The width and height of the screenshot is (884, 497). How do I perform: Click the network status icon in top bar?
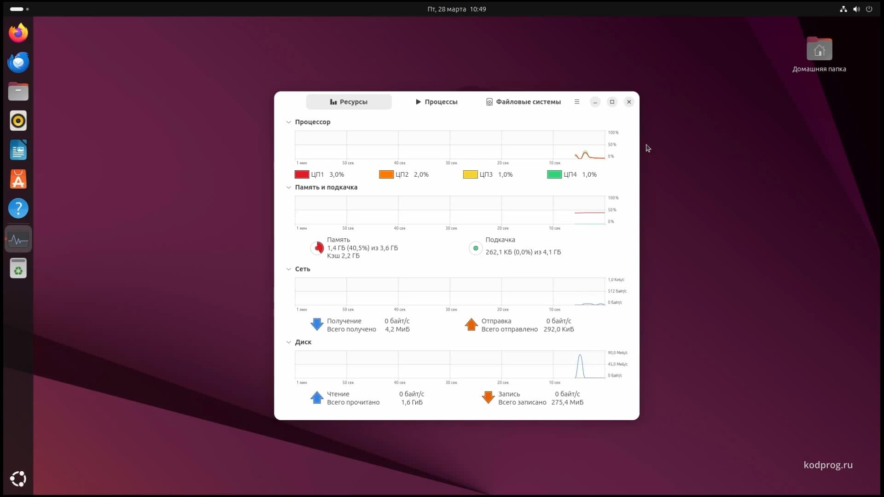tap(843, 9)
